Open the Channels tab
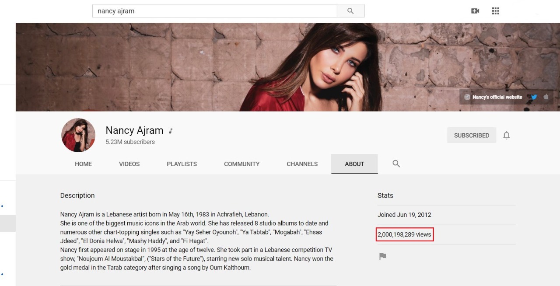Image resolution: width=560 pixels, height=286 pixels. pyautogui.click(x=302, y=164)
